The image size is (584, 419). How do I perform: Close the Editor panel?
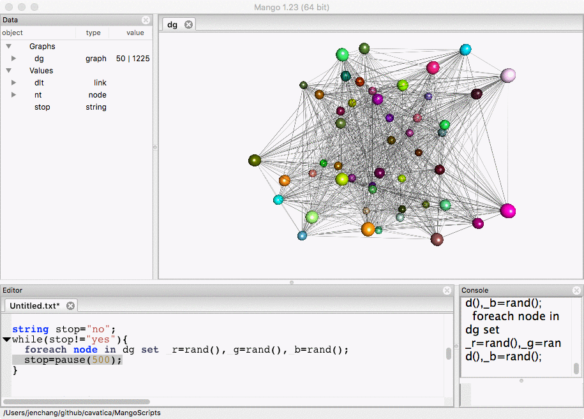pos(447,290)
